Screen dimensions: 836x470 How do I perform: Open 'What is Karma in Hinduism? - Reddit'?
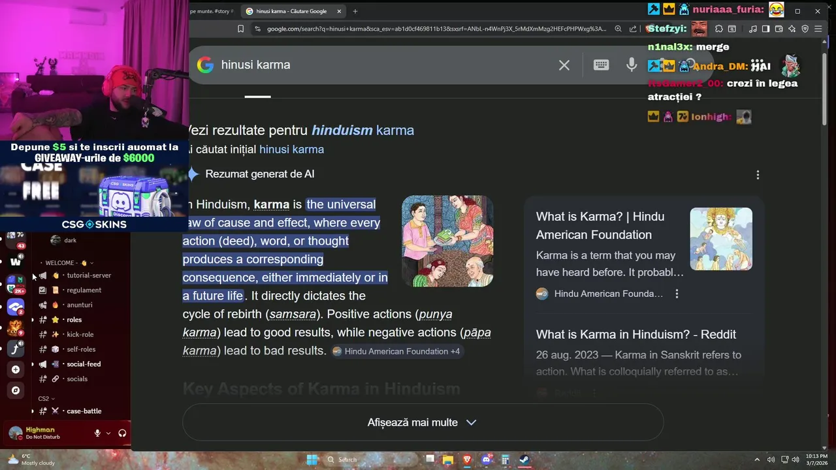point(636,334)
